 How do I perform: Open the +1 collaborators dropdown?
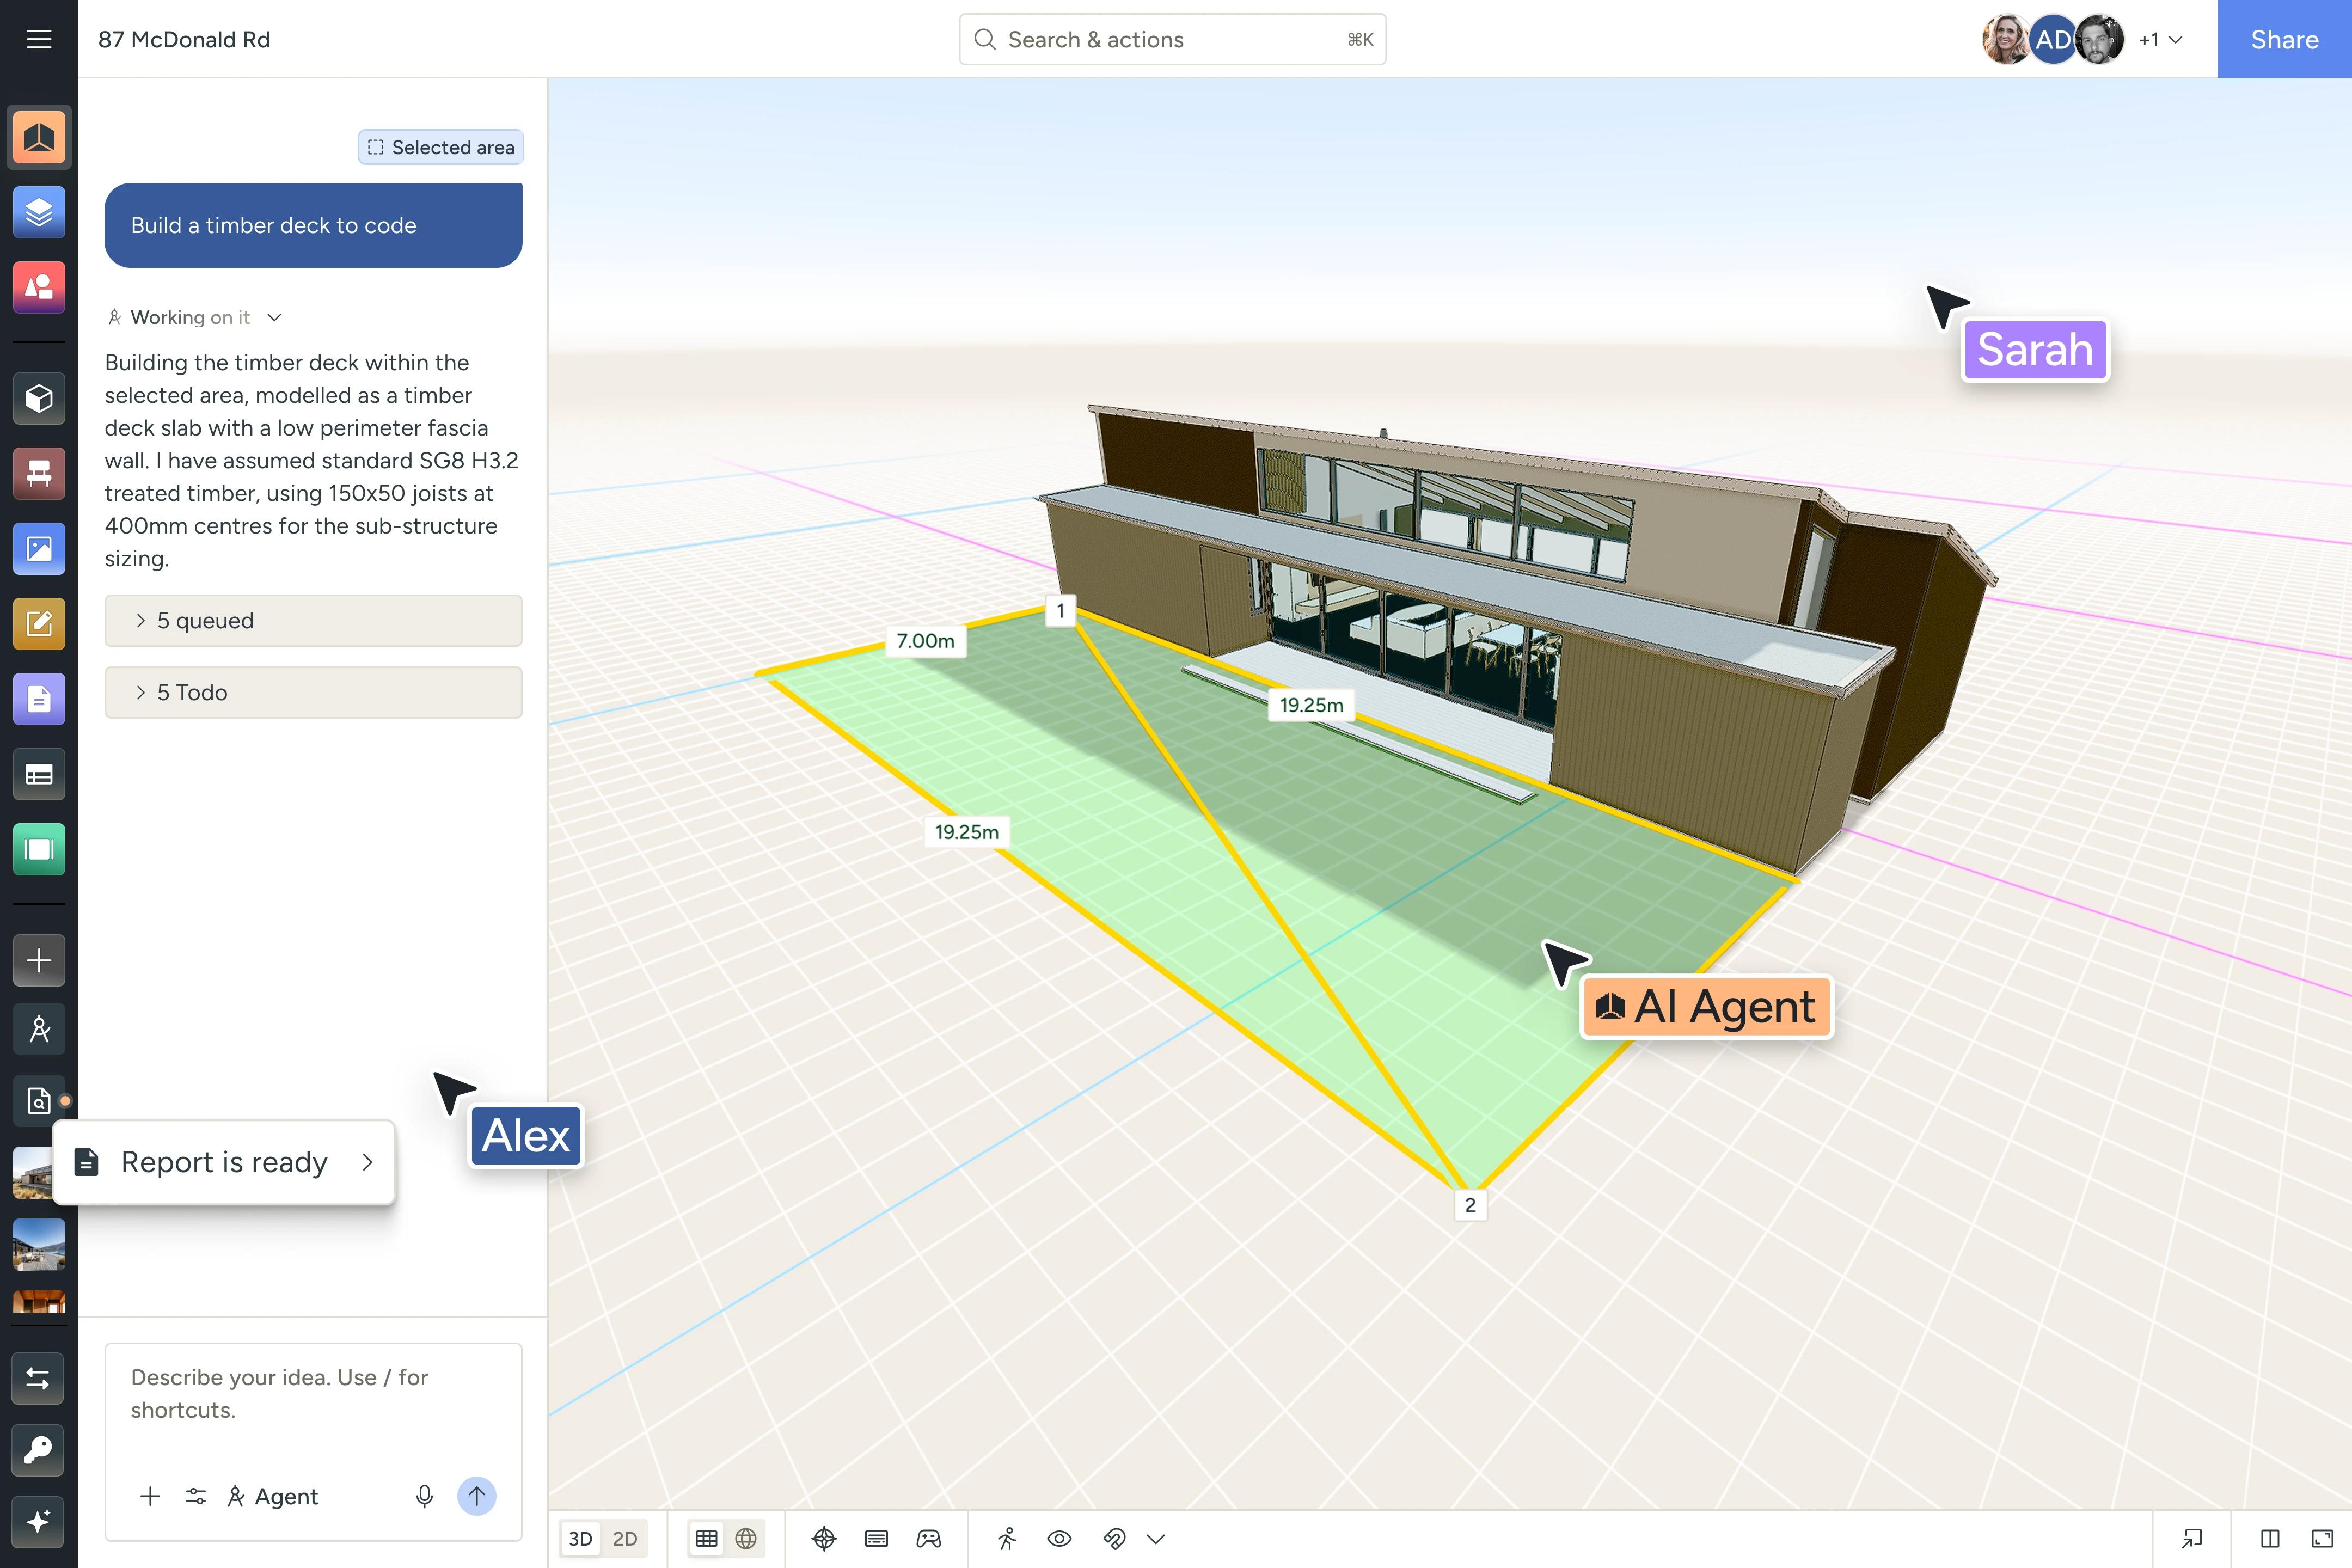coord(2160,40)
